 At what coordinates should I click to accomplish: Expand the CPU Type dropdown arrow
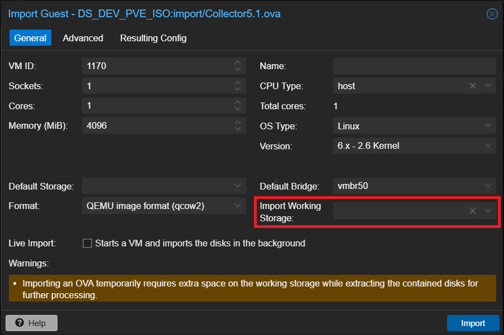click(488, 86)
